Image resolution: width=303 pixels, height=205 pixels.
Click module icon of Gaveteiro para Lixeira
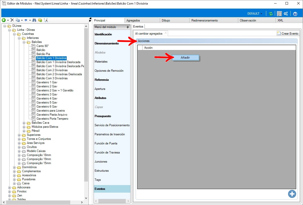(34, 111)
